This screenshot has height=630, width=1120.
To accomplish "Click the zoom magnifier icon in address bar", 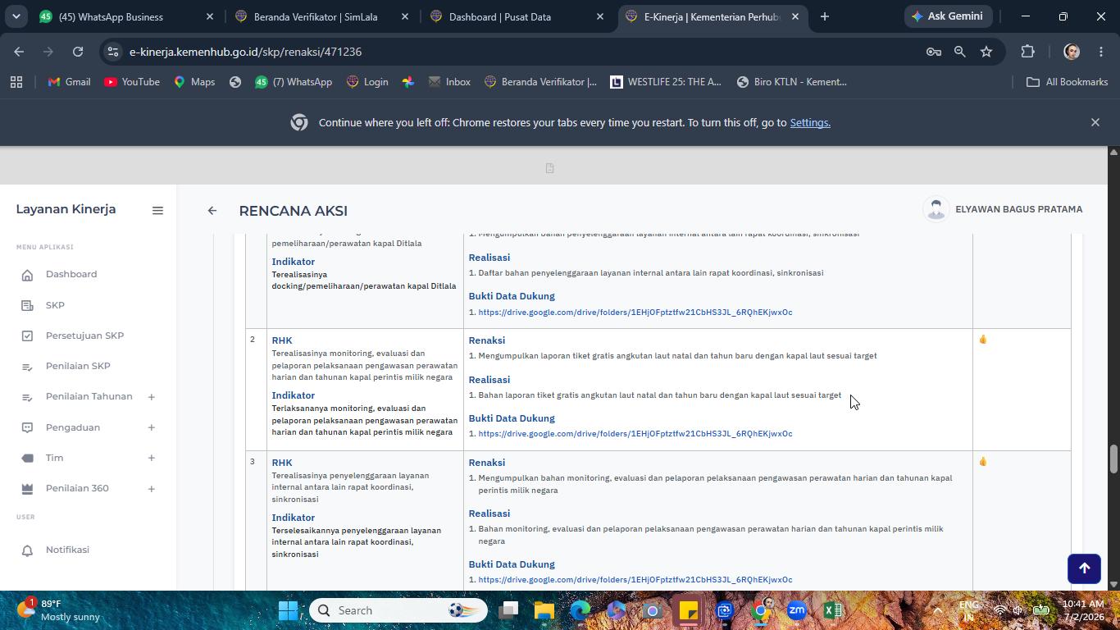I will click(x=960, y=52).
